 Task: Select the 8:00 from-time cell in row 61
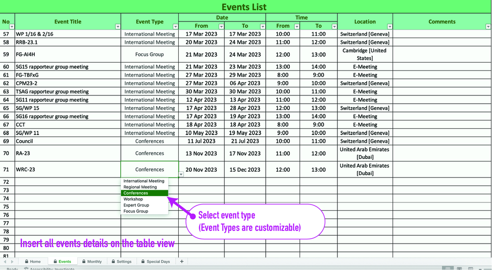tap(282, 75)
